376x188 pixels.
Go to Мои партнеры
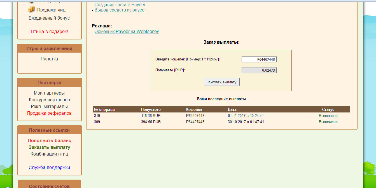[49, 93]
